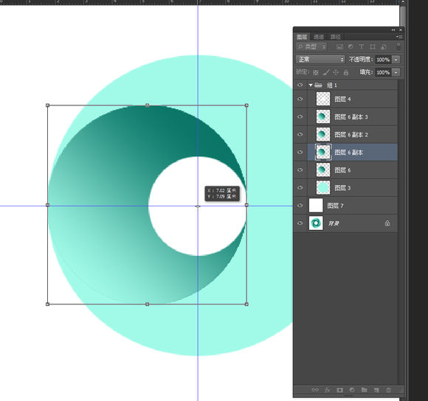Open the opacity slider dropdown arrow
This screenshot has height=401, width=428.
[396, 60]
